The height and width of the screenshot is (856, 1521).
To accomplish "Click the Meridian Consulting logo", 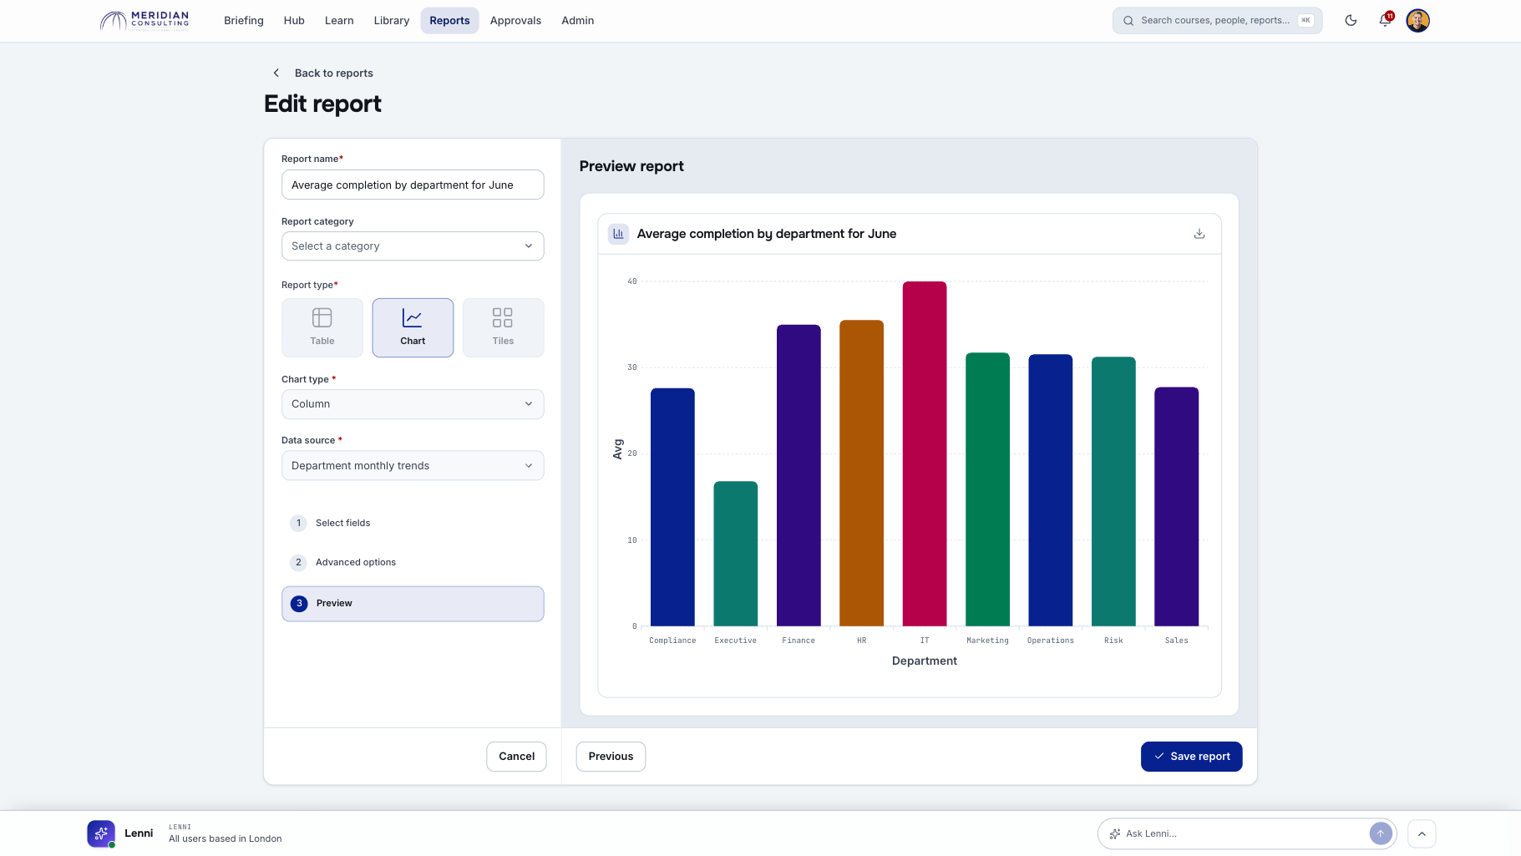I will coord(144,20).
